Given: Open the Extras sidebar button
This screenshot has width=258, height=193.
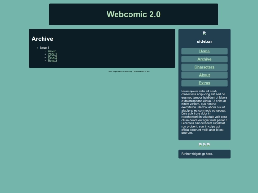Looking at the screenshot, I should (x=204, y=83).
